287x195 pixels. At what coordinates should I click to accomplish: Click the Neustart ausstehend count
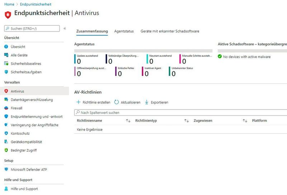(x=151, y=61)
